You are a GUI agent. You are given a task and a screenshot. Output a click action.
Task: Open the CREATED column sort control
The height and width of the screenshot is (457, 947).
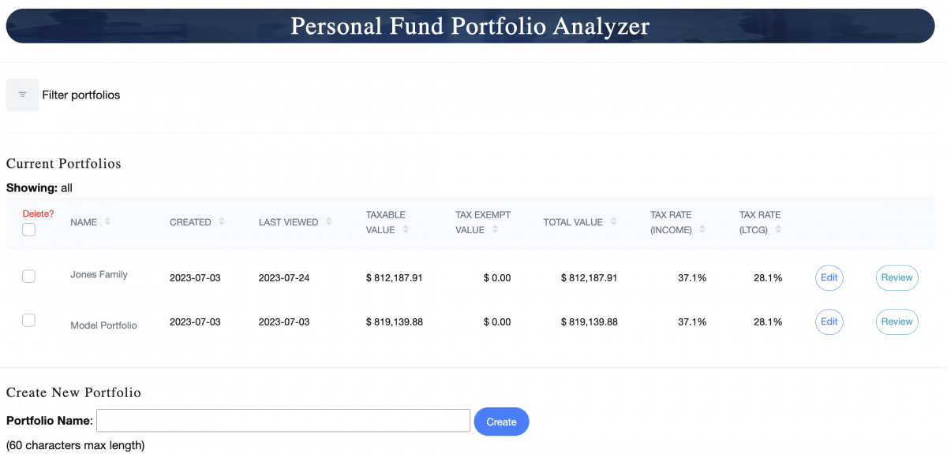pyautogui.click(x=223, y=221)
